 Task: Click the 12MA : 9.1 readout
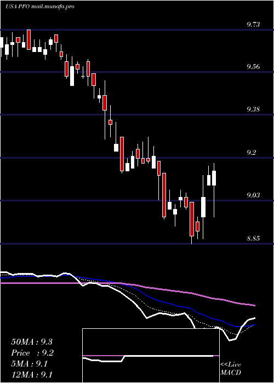[32, 375]
